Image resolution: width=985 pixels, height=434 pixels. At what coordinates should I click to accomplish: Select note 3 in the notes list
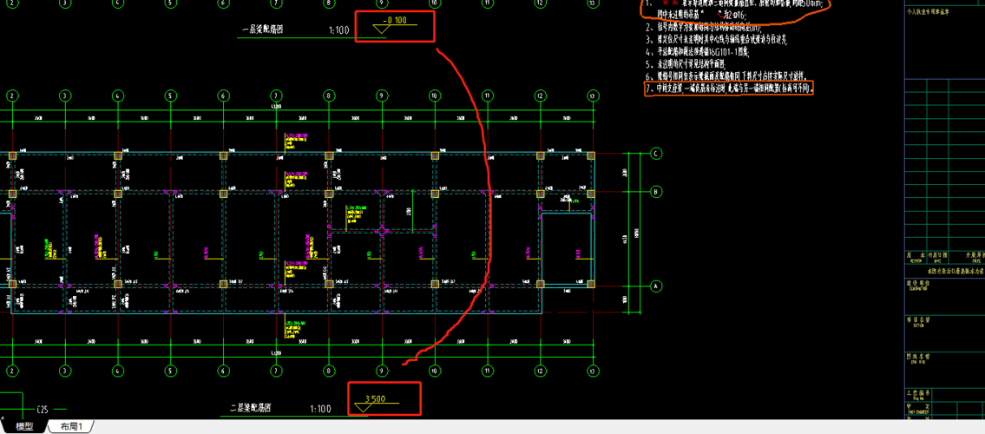click(x=716, y=39)
